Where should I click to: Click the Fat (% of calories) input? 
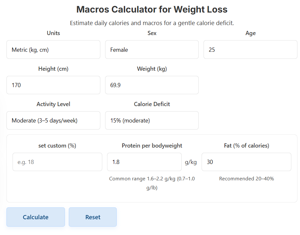point(246,162)
